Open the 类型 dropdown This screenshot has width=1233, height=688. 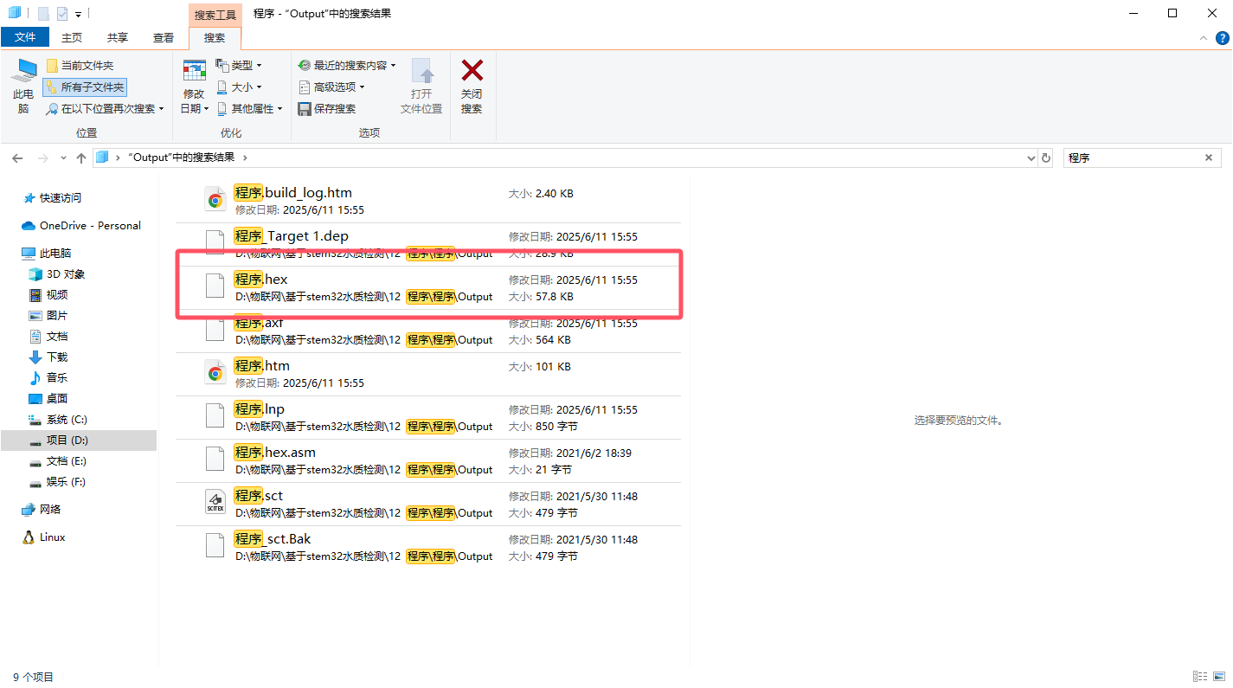click(x=238, y=66)
